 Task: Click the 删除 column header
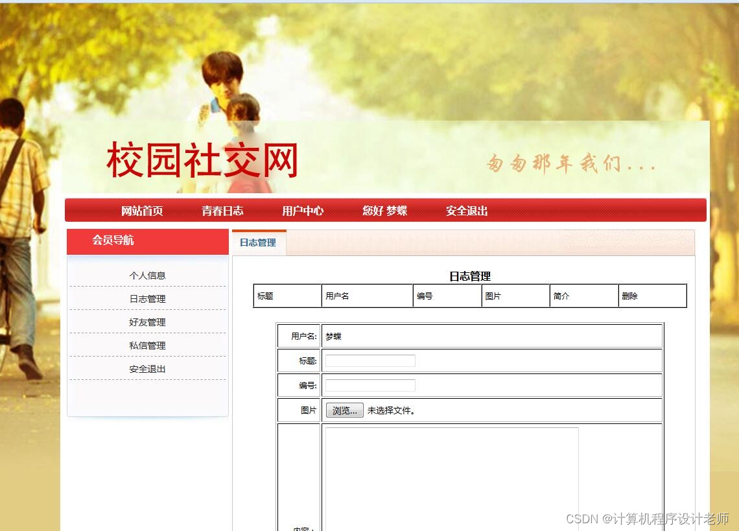653,296
